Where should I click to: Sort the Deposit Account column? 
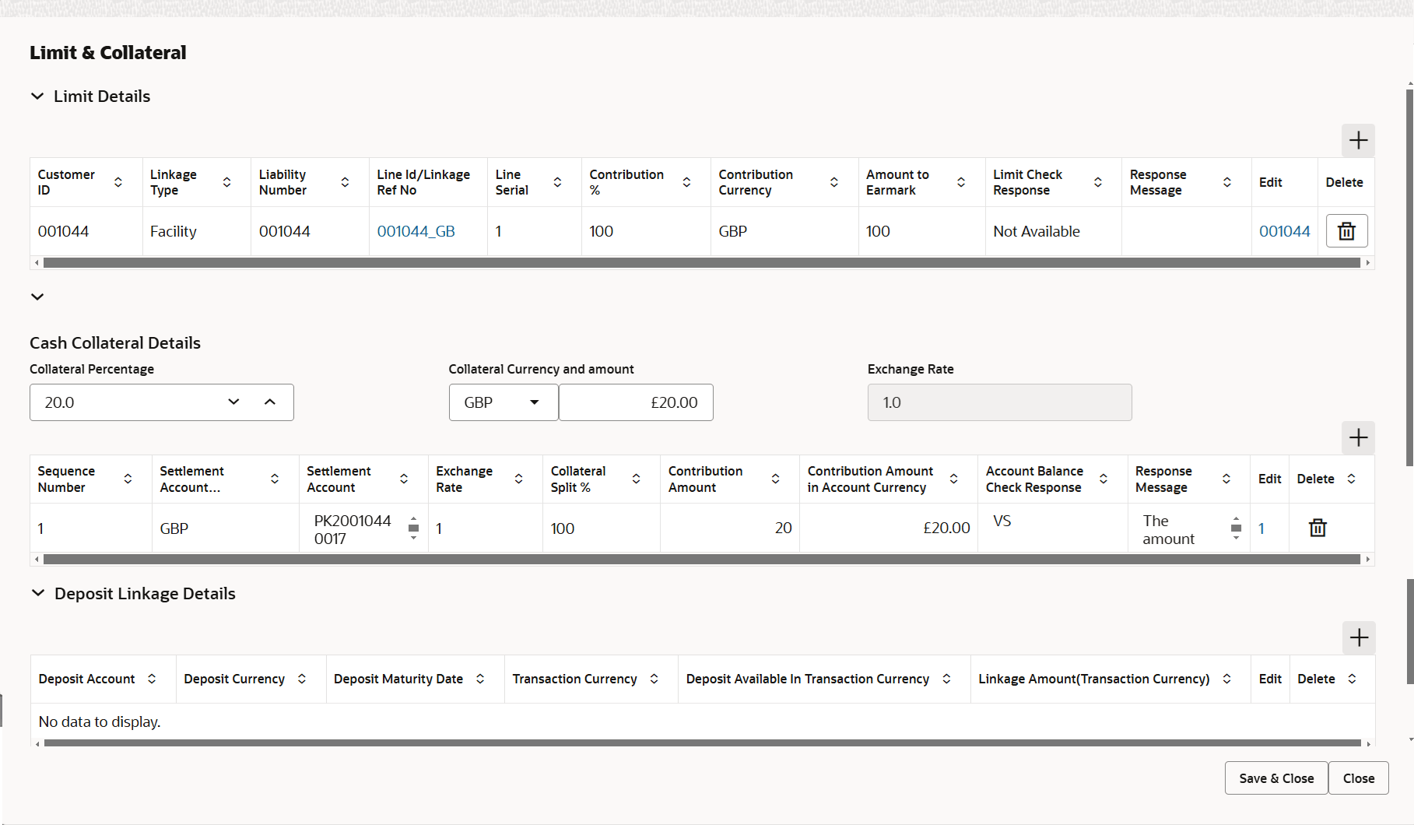151,679
